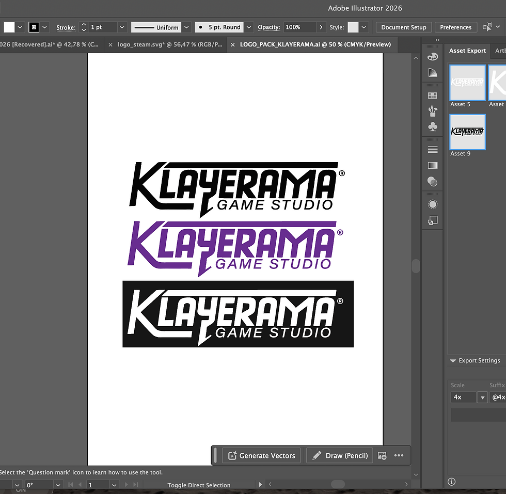Open the Brushes panel icon
506x494 pixels.
point(433,111)
